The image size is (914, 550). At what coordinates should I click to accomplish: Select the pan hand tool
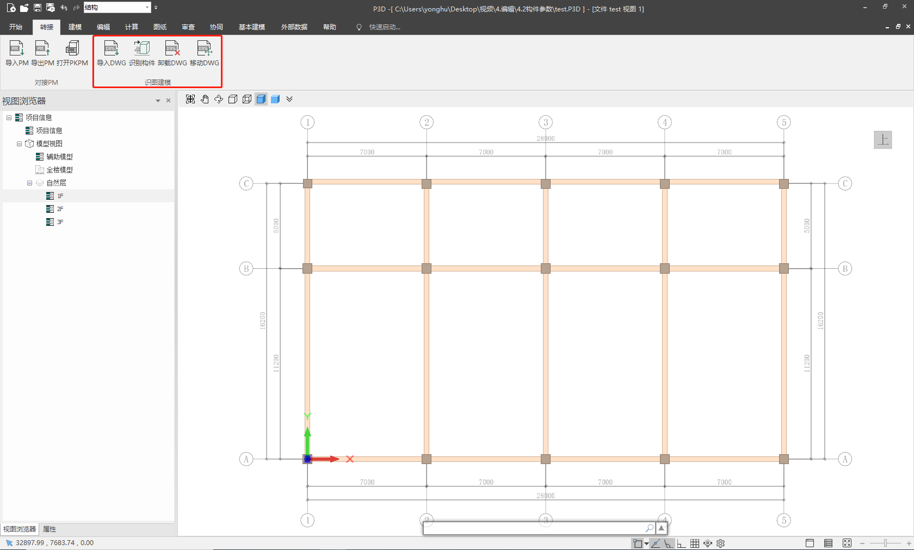[205, 99]
